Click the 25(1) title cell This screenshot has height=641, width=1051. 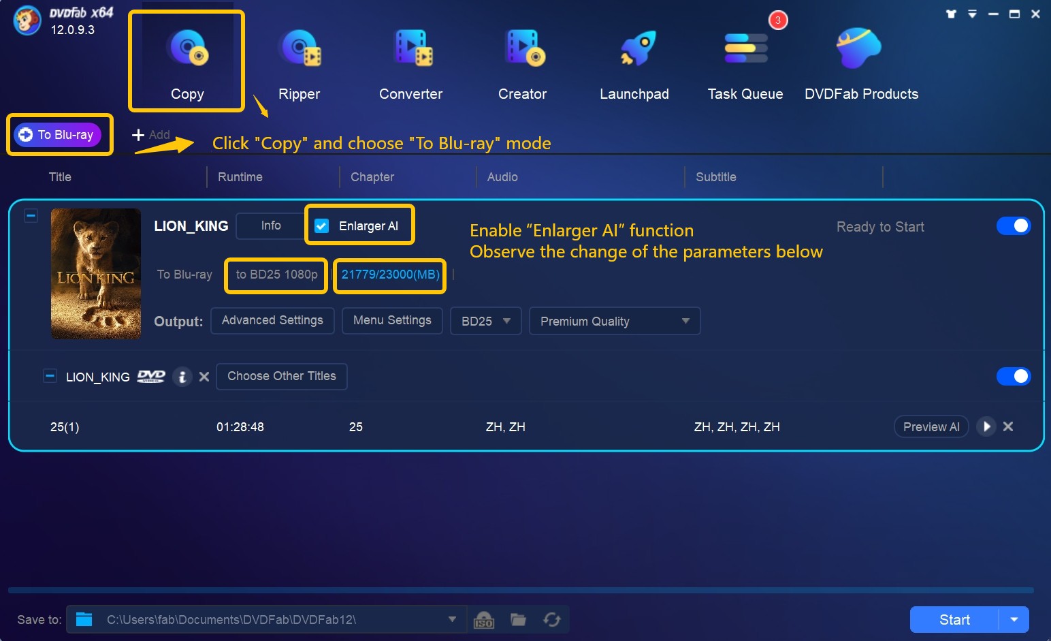pos(65,427)
